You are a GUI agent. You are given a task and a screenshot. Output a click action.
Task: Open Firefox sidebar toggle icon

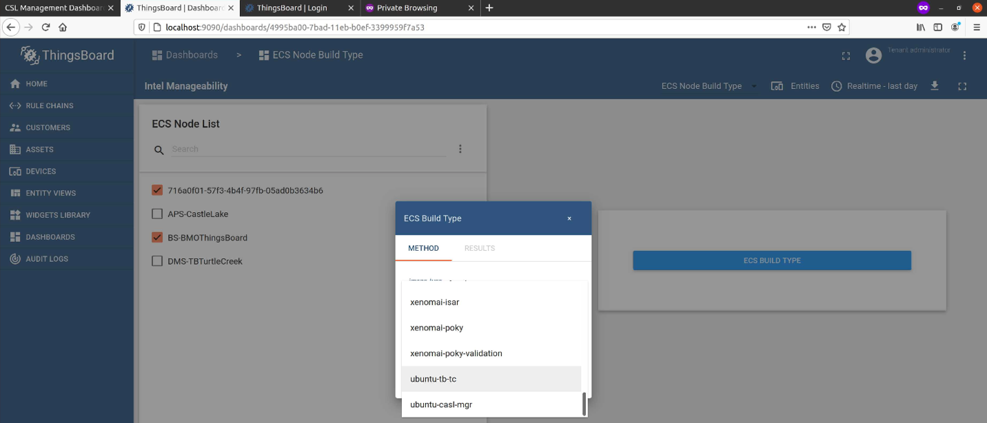[x=938, y=28]
